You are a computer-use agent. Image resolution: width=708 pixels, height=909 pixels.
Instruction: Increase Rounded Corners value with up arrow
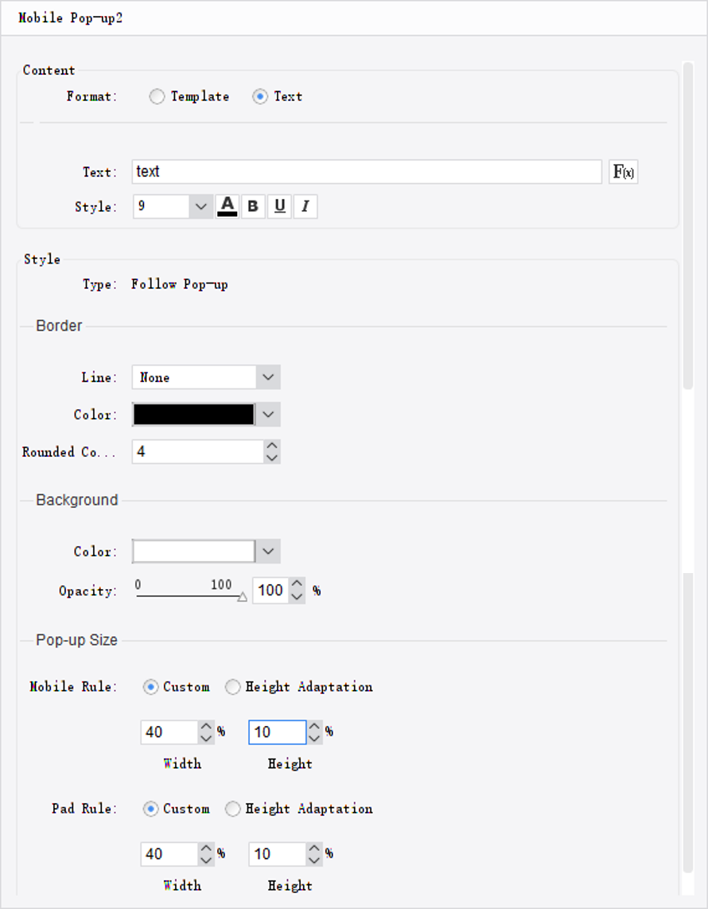click(x=271, y=447)
